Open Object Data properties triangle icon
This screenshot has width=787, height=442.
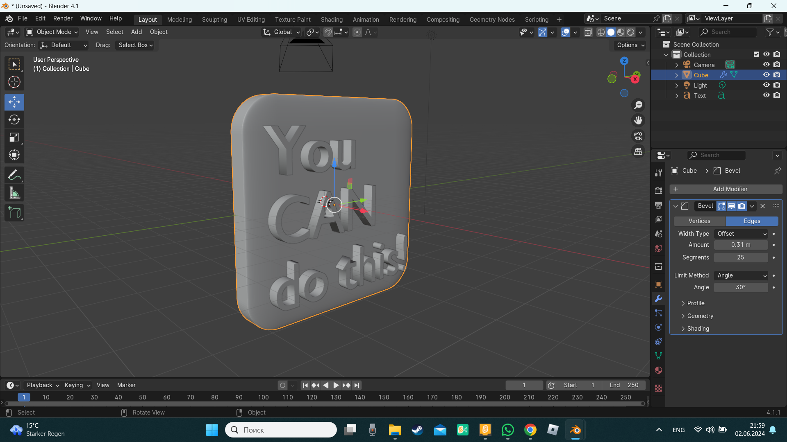click(x=658, y=356)
